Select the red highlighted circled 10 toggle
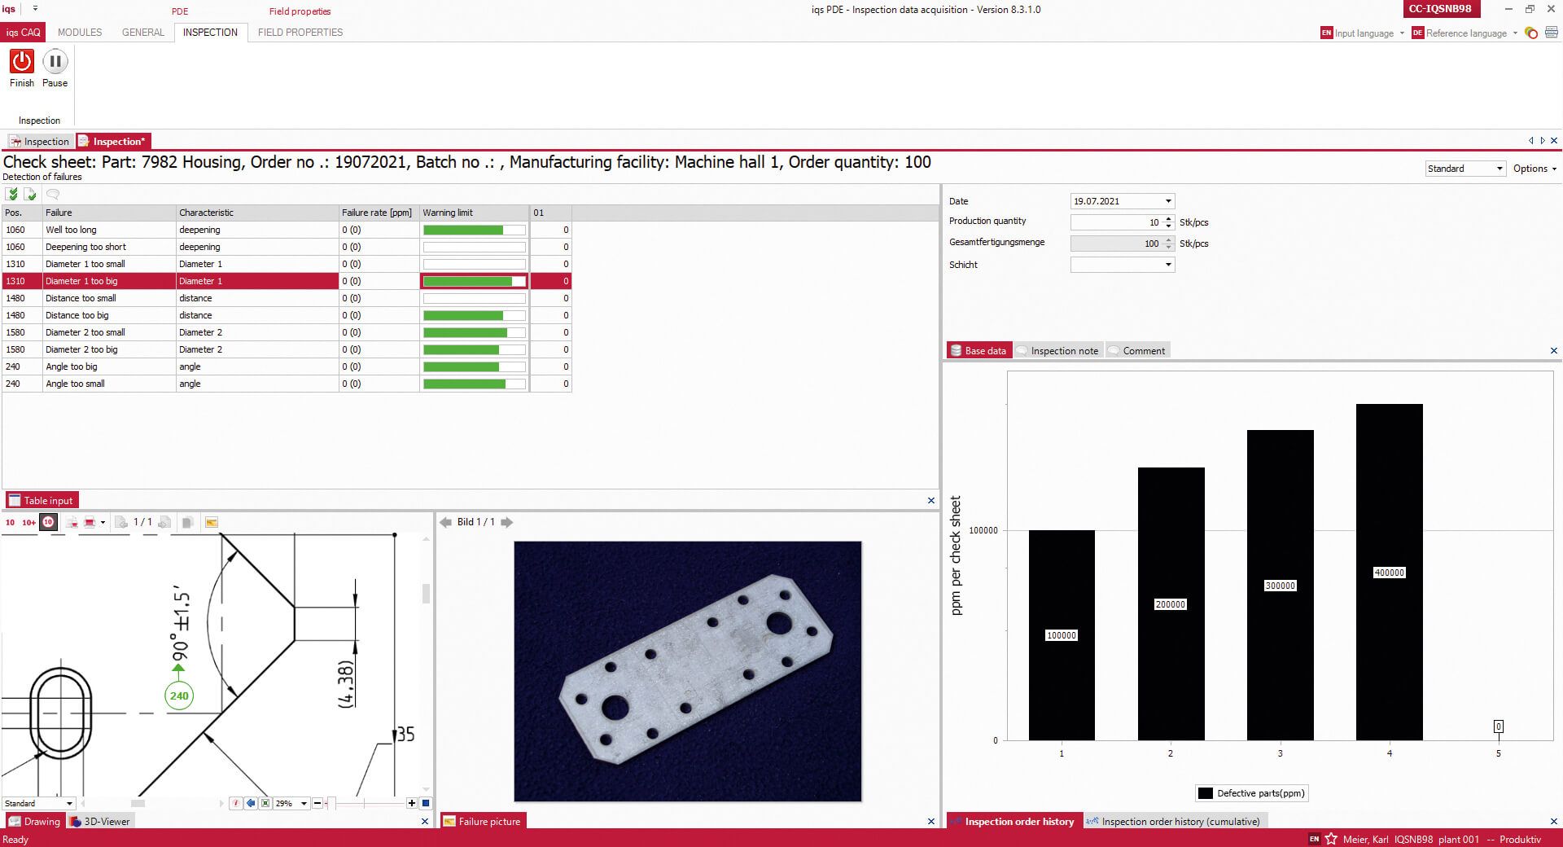Viewport: 1563px width, 847px height. [x=47, y=522]
